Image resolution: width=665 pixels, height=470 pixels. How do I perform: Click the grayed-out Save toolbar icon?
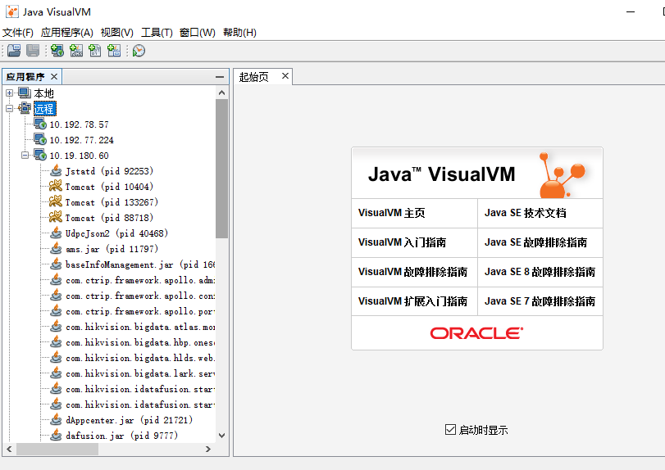33,51
